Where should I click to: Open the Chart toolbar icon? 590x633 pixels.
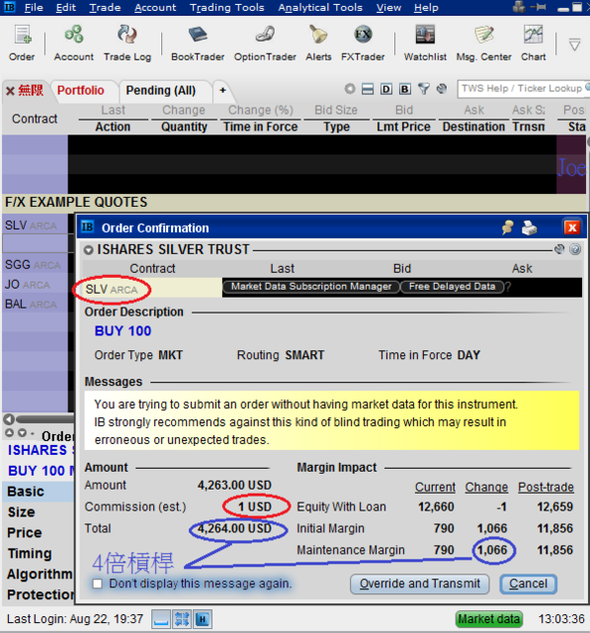point(533,43)
